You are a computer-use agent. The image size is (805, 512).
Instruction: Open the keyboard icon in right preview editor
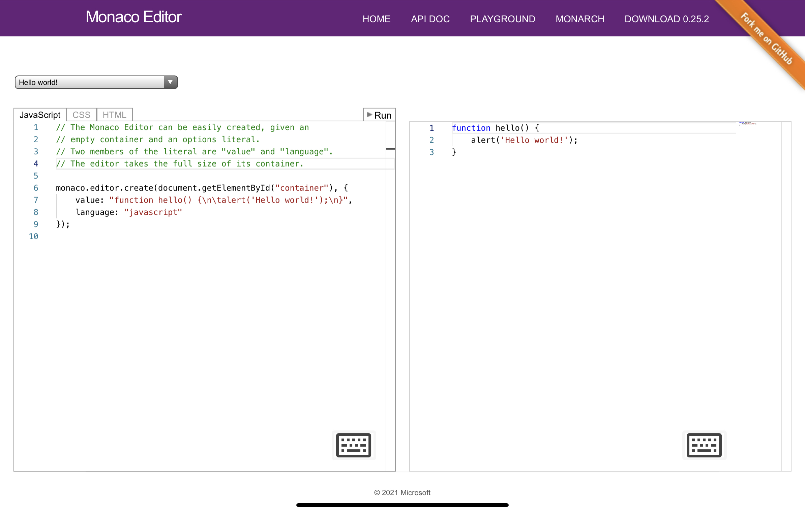click(x=704, y=445)
